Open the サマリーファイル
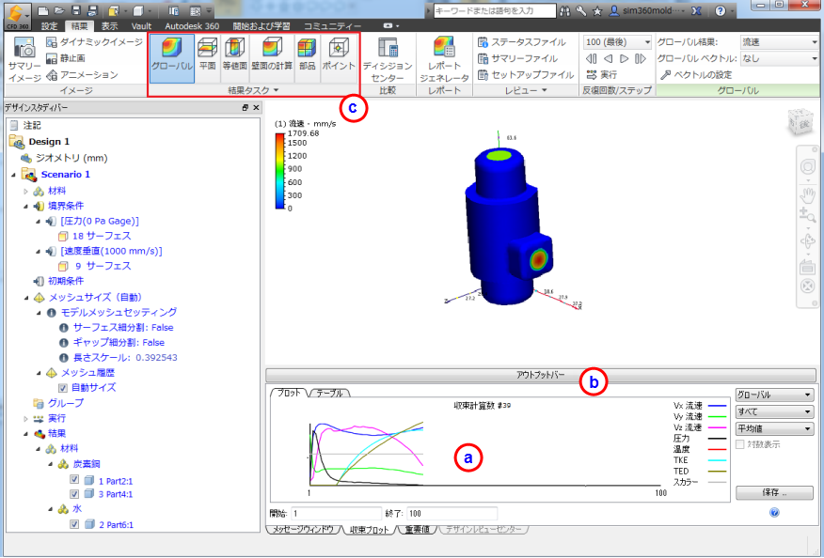This screenshot has width=824, height=558. [x=517, y=58]
